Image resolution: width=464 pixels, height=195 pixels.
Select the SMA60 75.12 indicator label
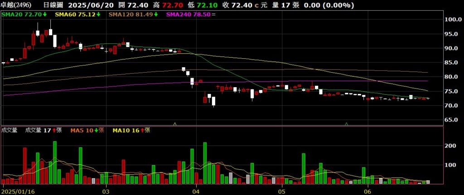(x=74, y=15)
